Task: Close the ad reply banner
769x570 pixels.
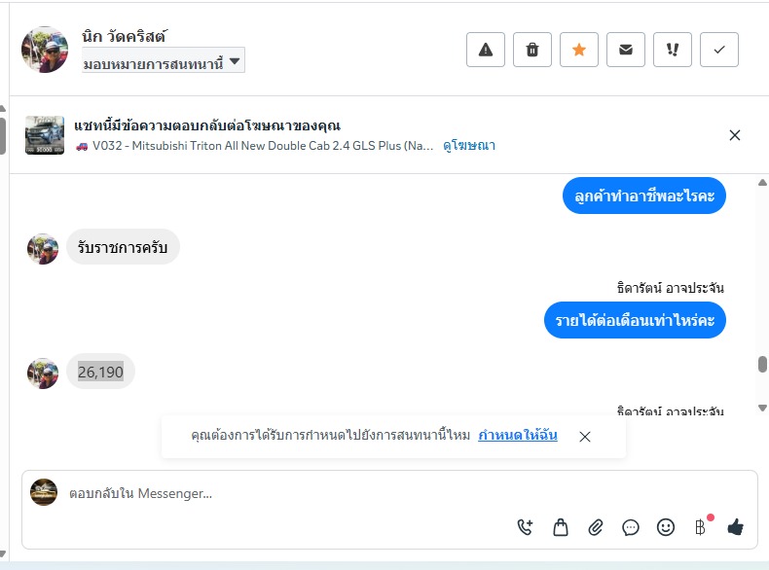Action: pyautogui.click(x=735, y=135)
